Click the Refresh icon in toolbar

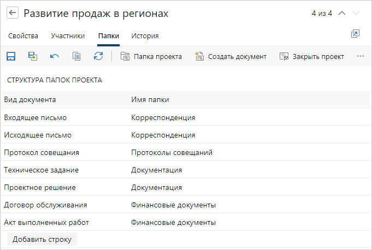click(98, 56)
